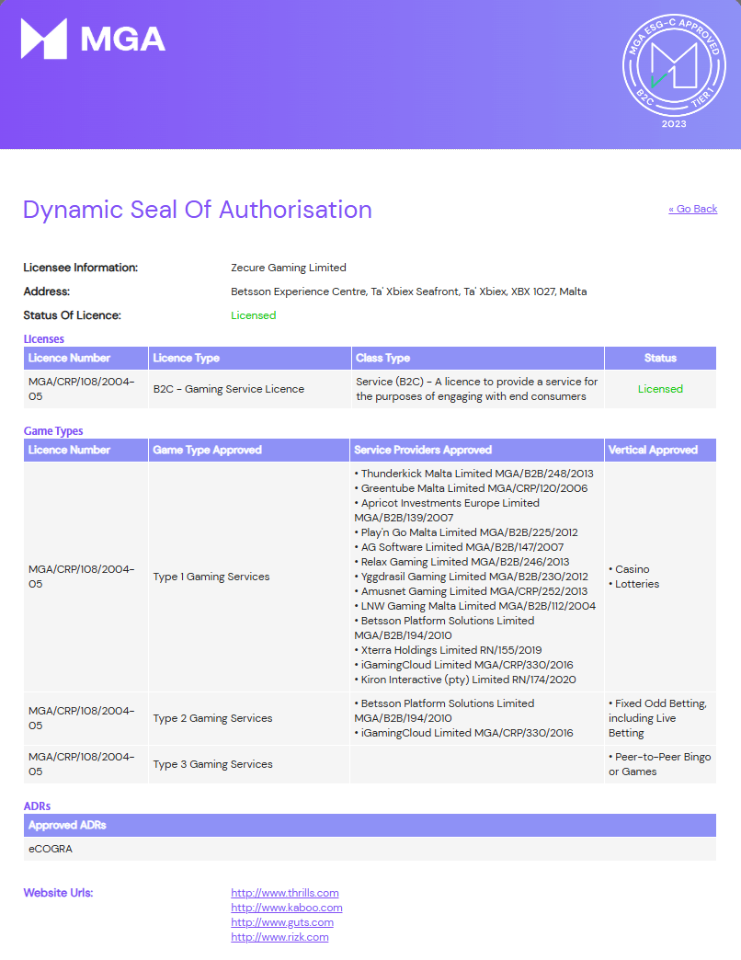Click the Service (B2C) class type description
This screenshot has width=741, height=960.
click(476, 389)
